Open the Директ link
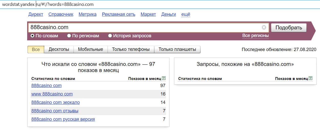This screenshot has width=320, height=131. click(x=36, y=14)
